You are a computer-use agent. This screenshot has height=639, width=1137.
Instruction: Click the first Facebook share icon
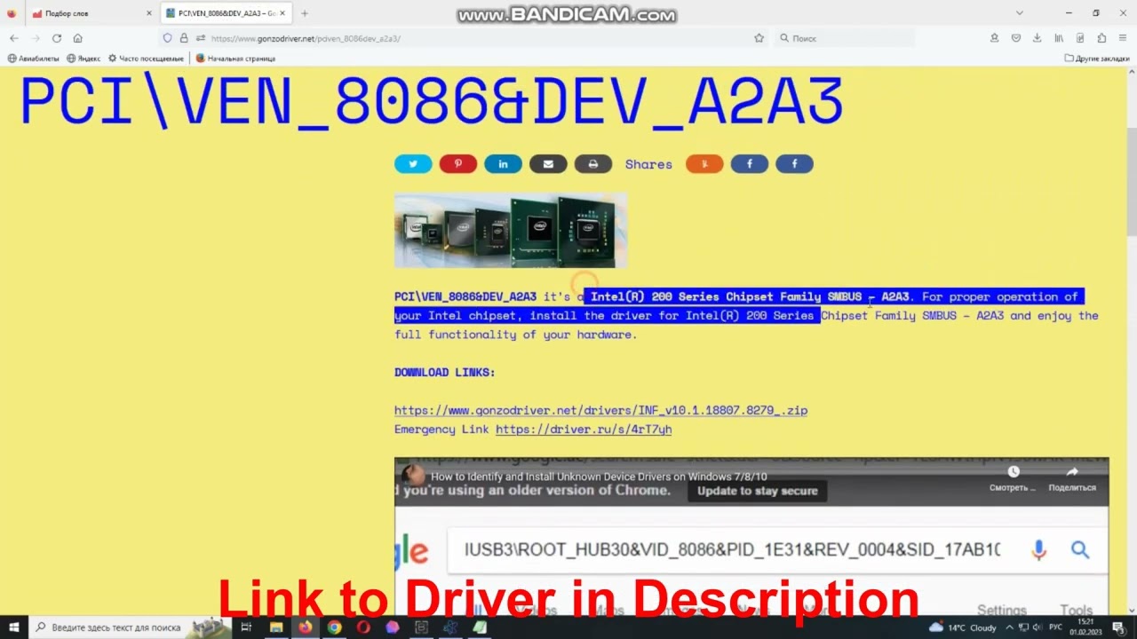pos(750,164)
